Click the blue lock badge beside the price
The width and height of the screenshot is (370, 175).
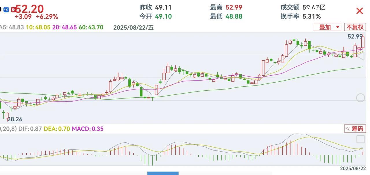(6, 10)
